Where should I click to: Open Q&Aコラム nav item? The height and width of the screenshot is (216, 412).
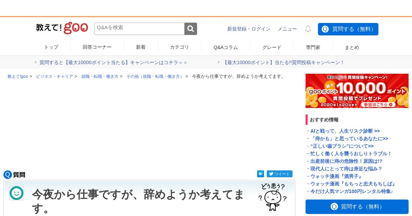coord(226,47)
